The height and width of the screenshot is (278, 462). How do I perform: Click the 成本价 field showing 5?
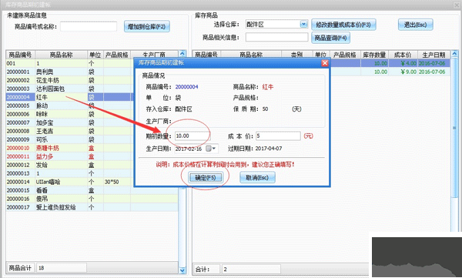pyautogui.click(x=278, y=136)
